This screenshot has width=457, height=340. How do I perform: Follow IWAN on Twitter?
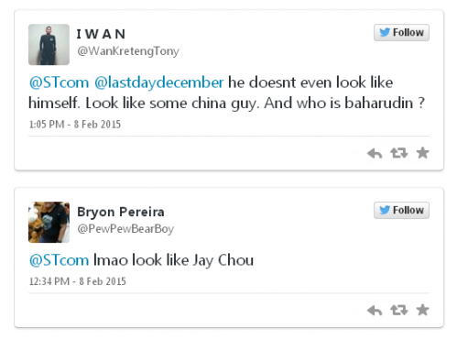pyautogui.click(x=401, y=32)
